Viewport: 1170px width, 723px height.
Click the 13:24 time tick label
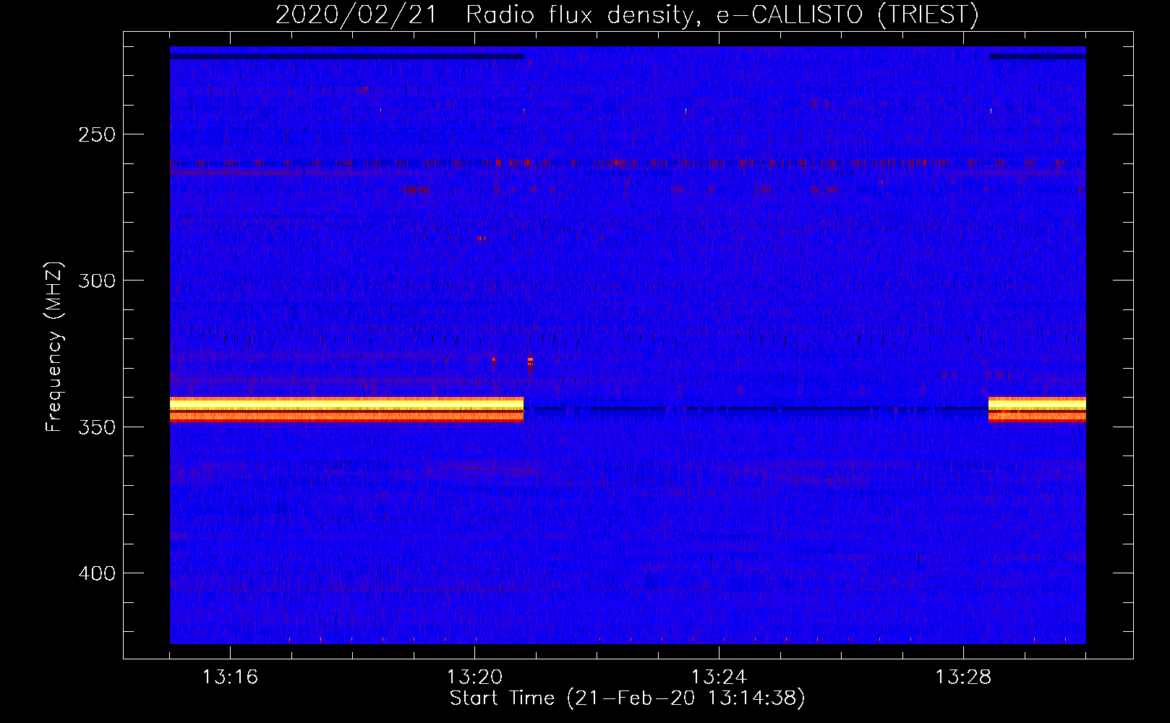pyautogui.click(x=719, y=677)
